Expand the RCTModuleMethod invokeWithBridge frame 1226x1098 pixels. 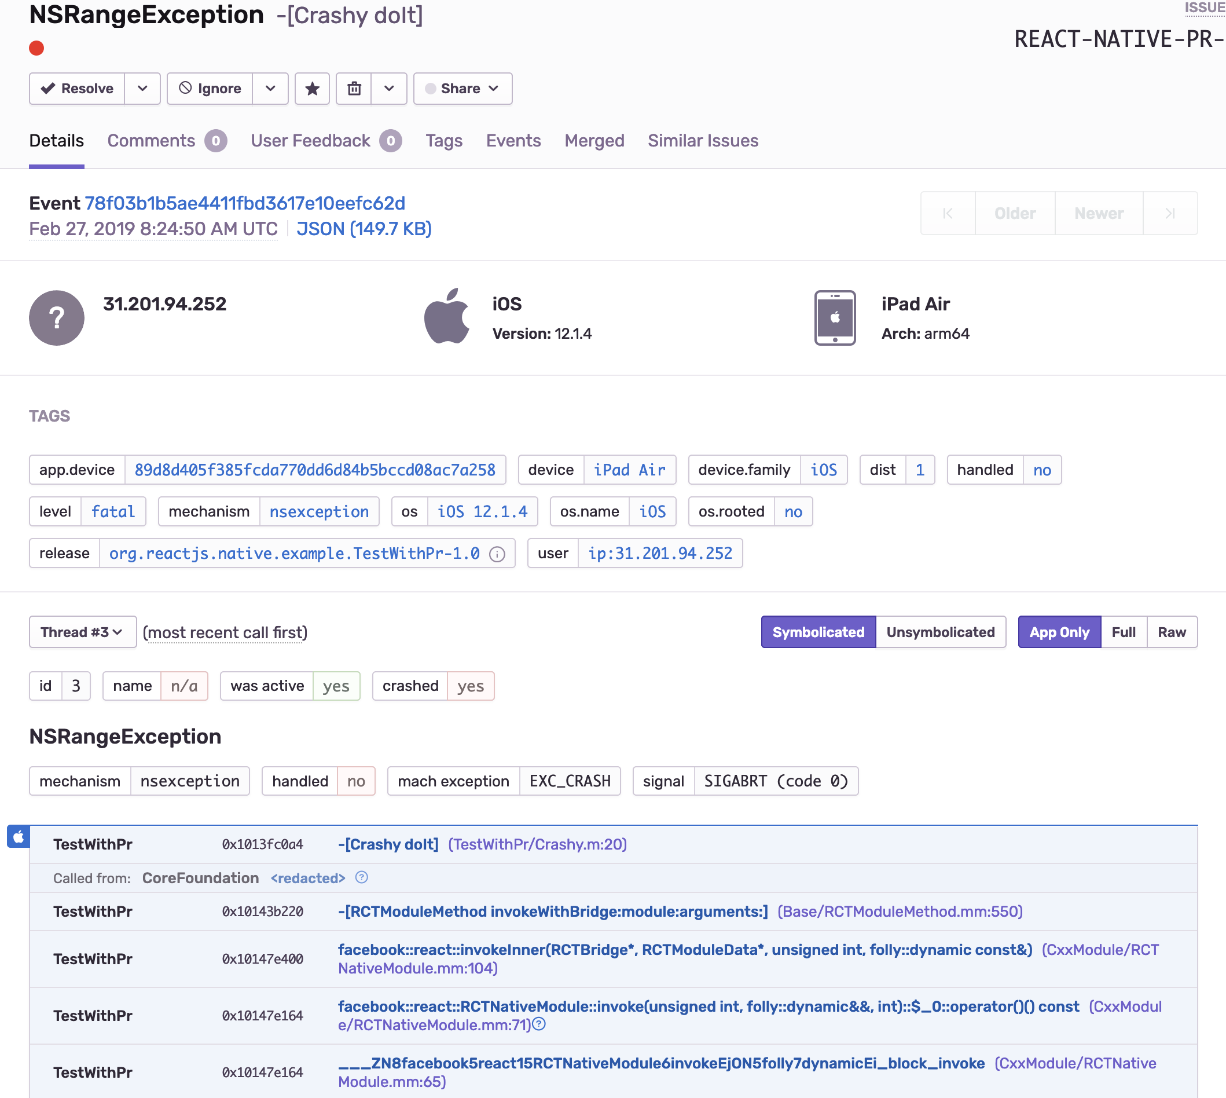[x=614, y=911]
